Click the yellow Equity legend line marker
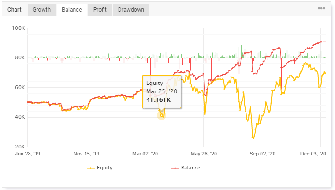 point(92,168)
